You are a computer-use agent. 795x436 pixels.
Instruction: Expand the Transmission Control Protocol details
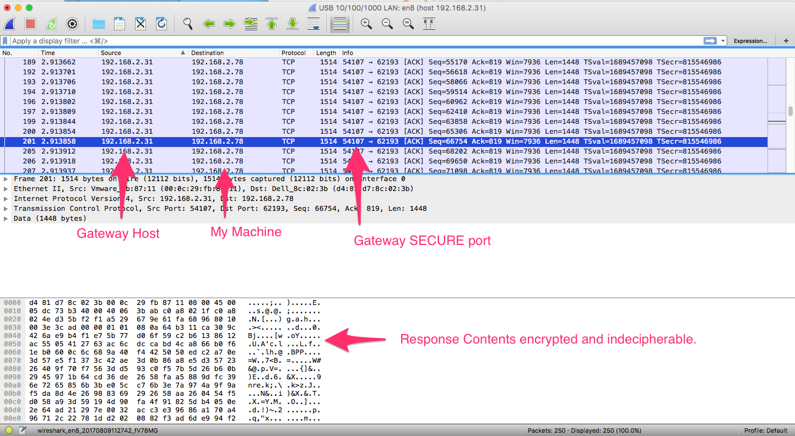[x=6, y=209]
